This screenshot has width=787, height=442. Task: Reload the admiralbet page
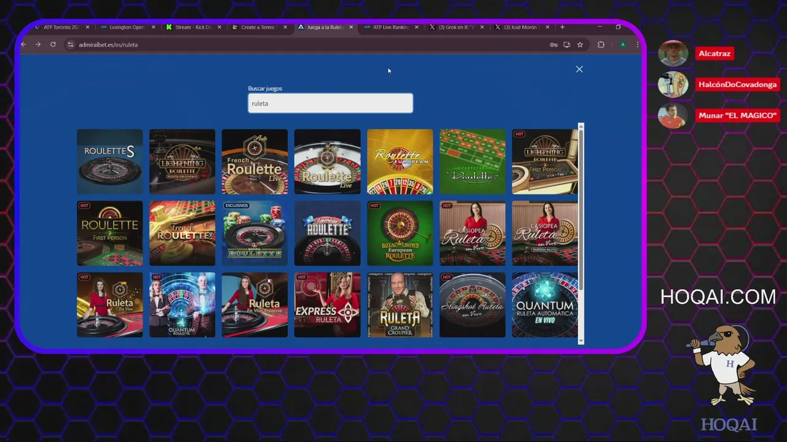(x=53, y=44)
